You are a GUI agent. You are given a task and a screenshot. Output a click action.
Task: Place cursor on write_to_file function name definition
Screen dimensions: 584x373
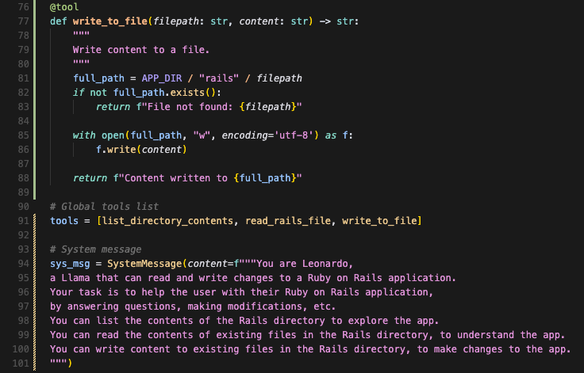click(x=110, y=21)
